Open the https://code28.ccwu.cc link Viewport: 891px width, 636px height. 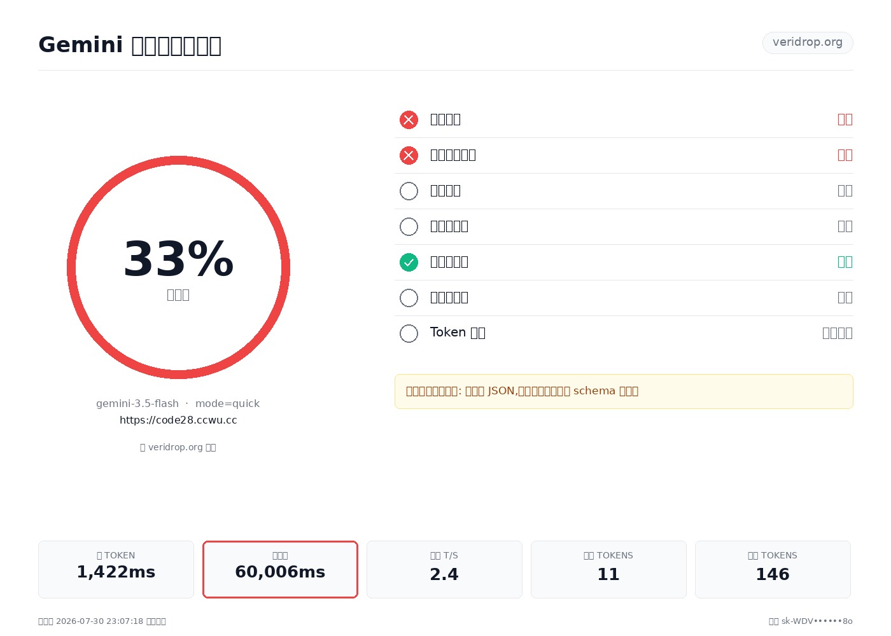click(x=178, y=420)
